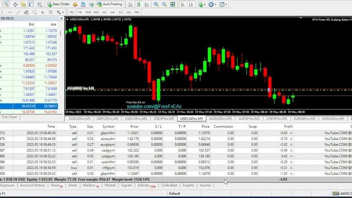Open the Indicators list green plus icon
Viewport: 352px width, 198px height.
(x=200, y=4)
